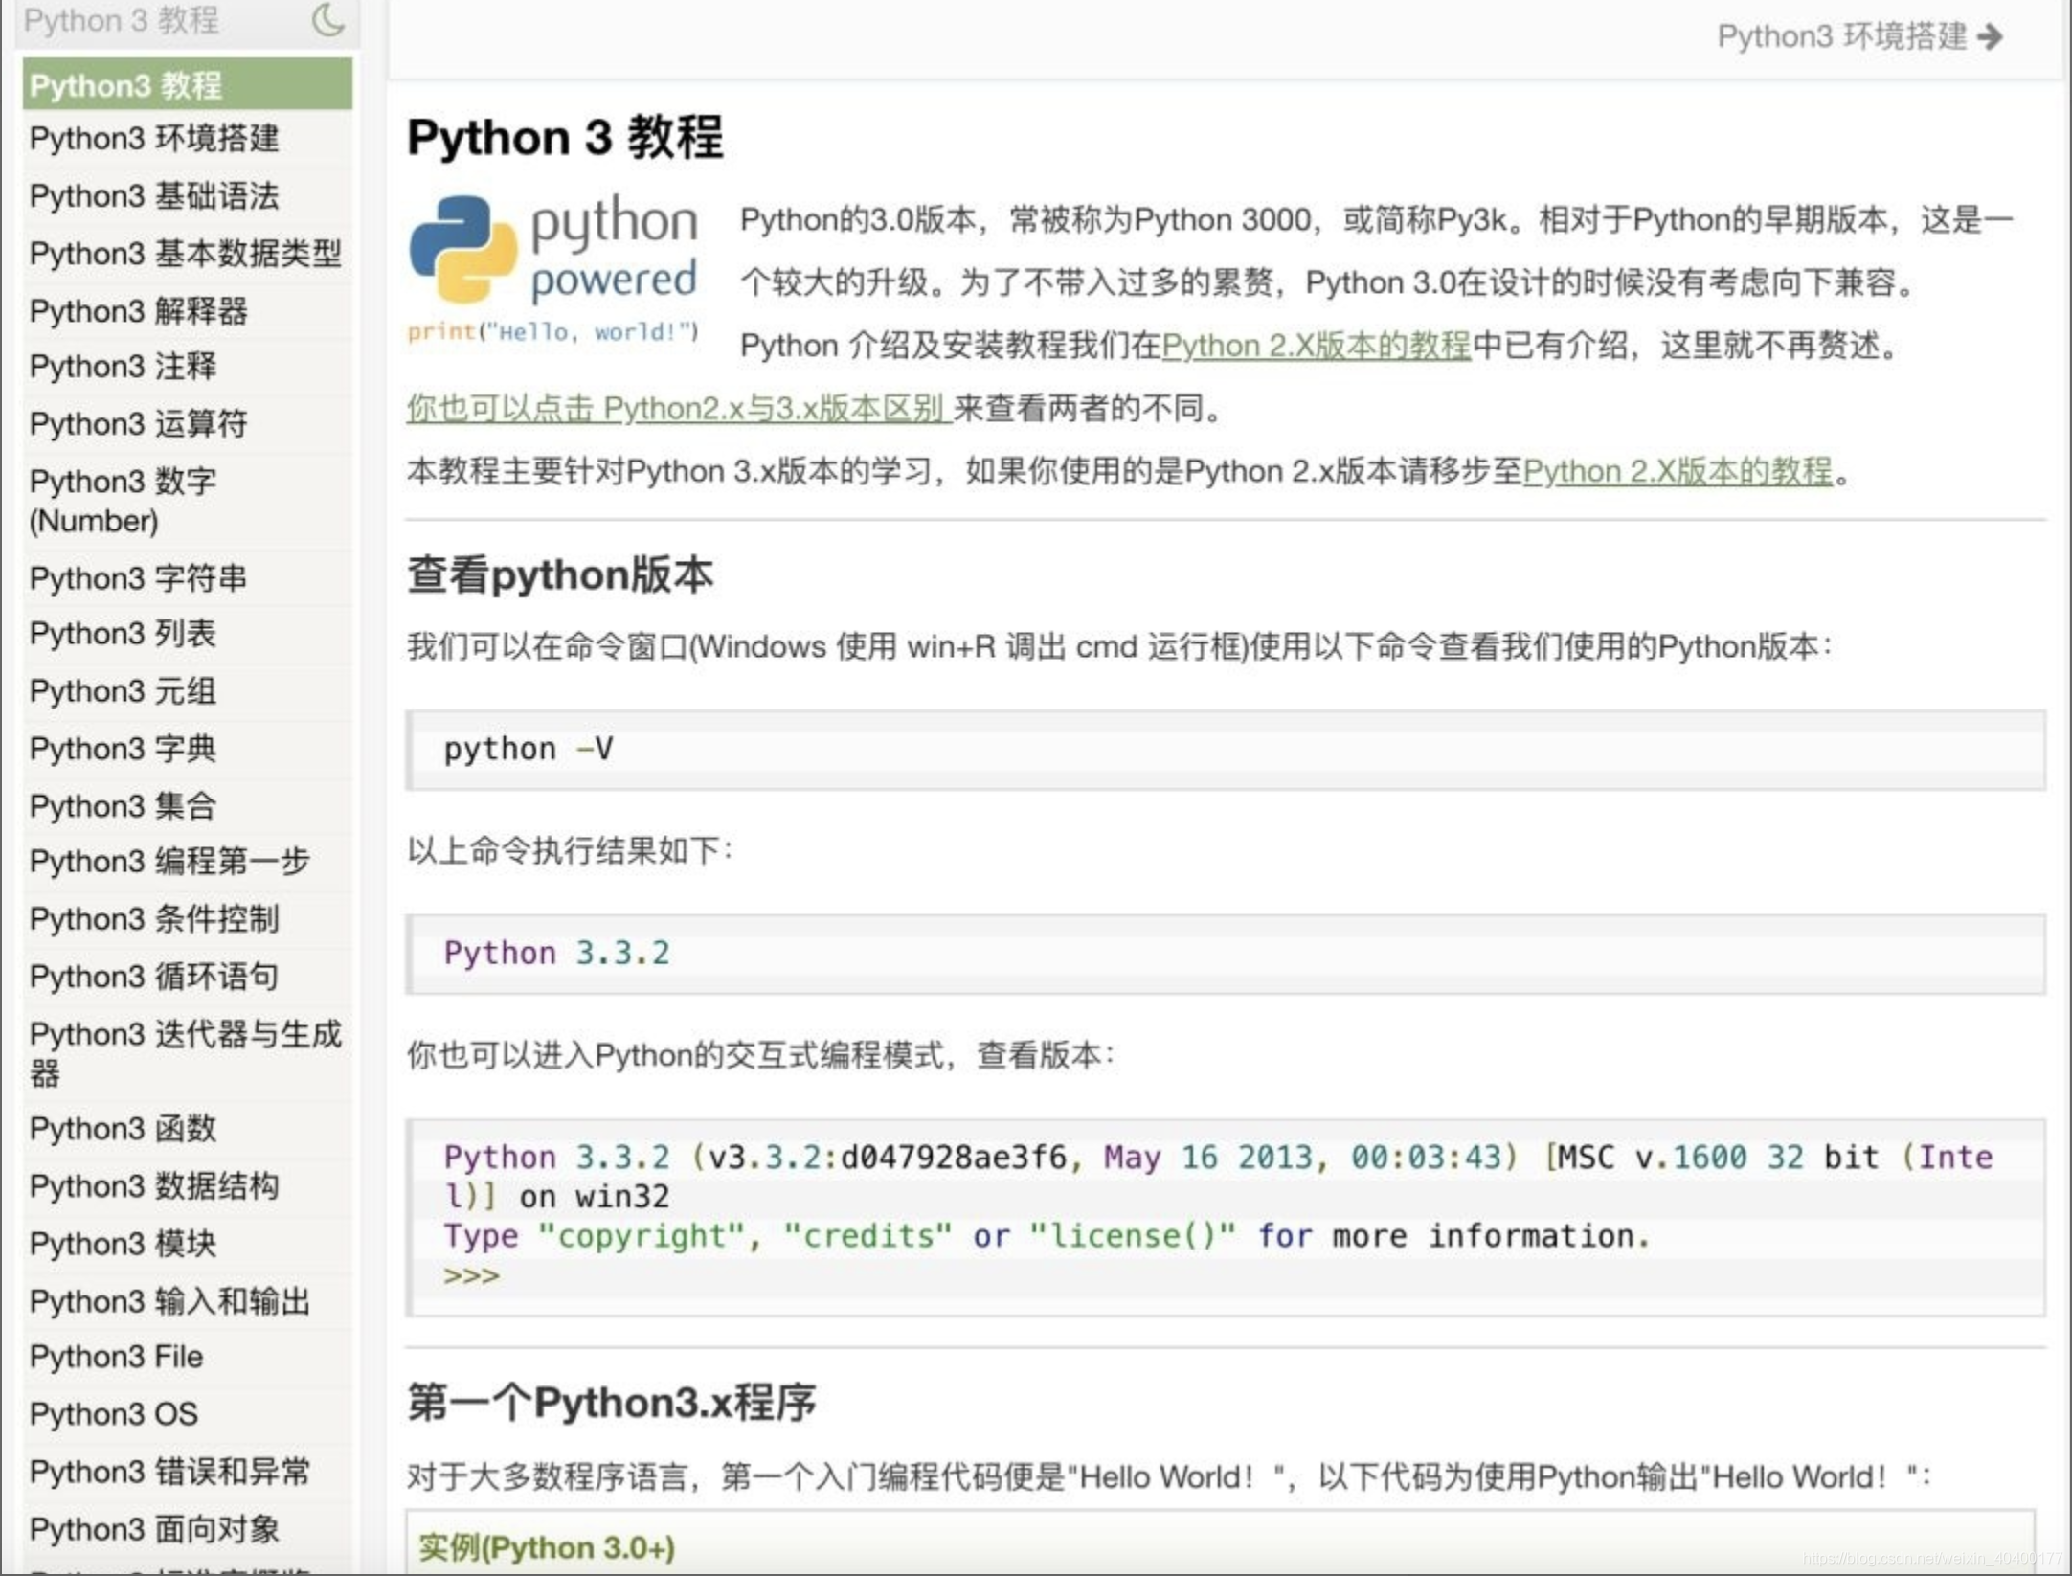The image size is (2072, 1576).
Task: Open Python3 运算符 sidebar entry
Action: (139, 423)
